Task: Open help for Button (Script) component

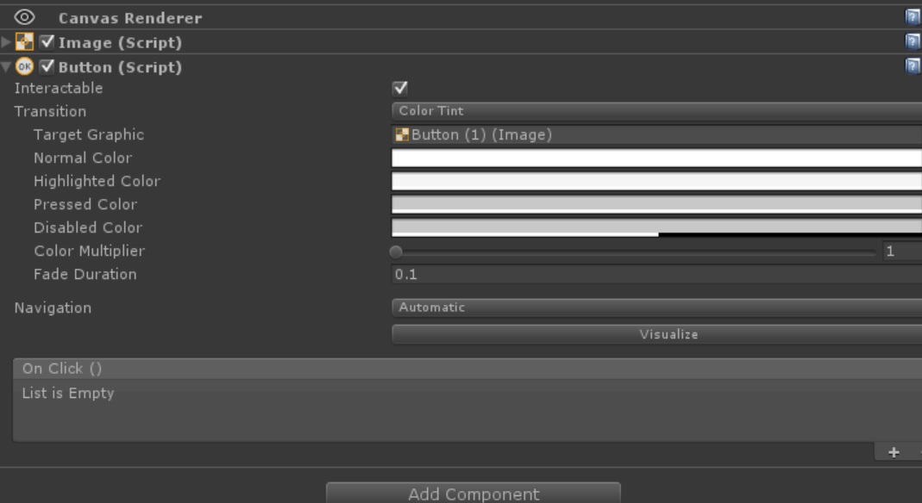Action: pyautogui.click(x=913, y=65)
